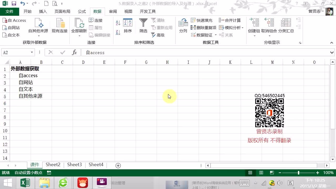Select column D header
The height and width of the screenshot is (189, 336).
pos(83,62)
